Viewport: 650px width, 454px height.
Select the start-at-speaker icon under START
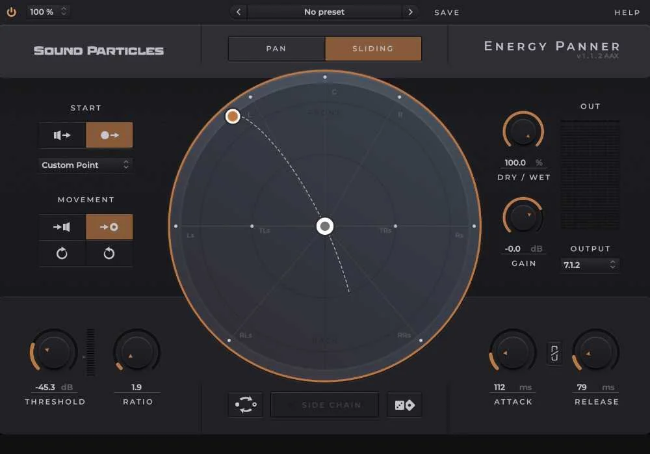coord(62,135)
